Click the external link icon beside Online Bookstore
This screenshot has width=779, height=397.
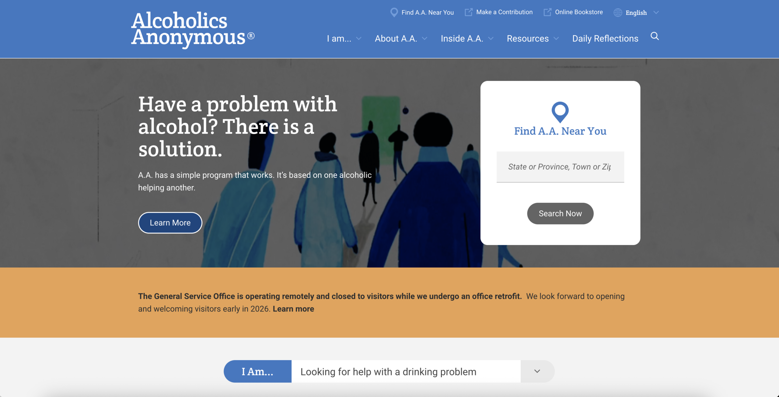point(548,12)
